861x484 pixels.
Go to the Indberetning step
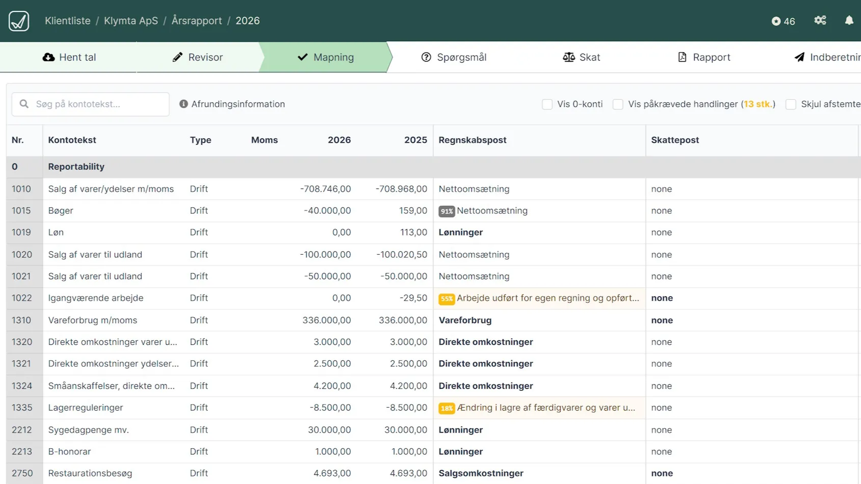tap(827, 57)
